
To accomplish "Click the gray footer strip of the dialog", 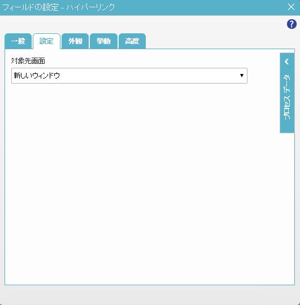I will point(150,295).
